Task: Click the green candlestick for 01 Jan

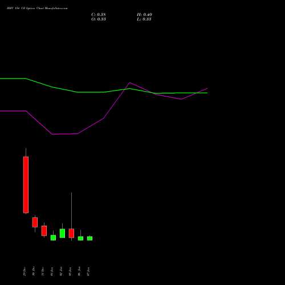Action: (53, 238)
